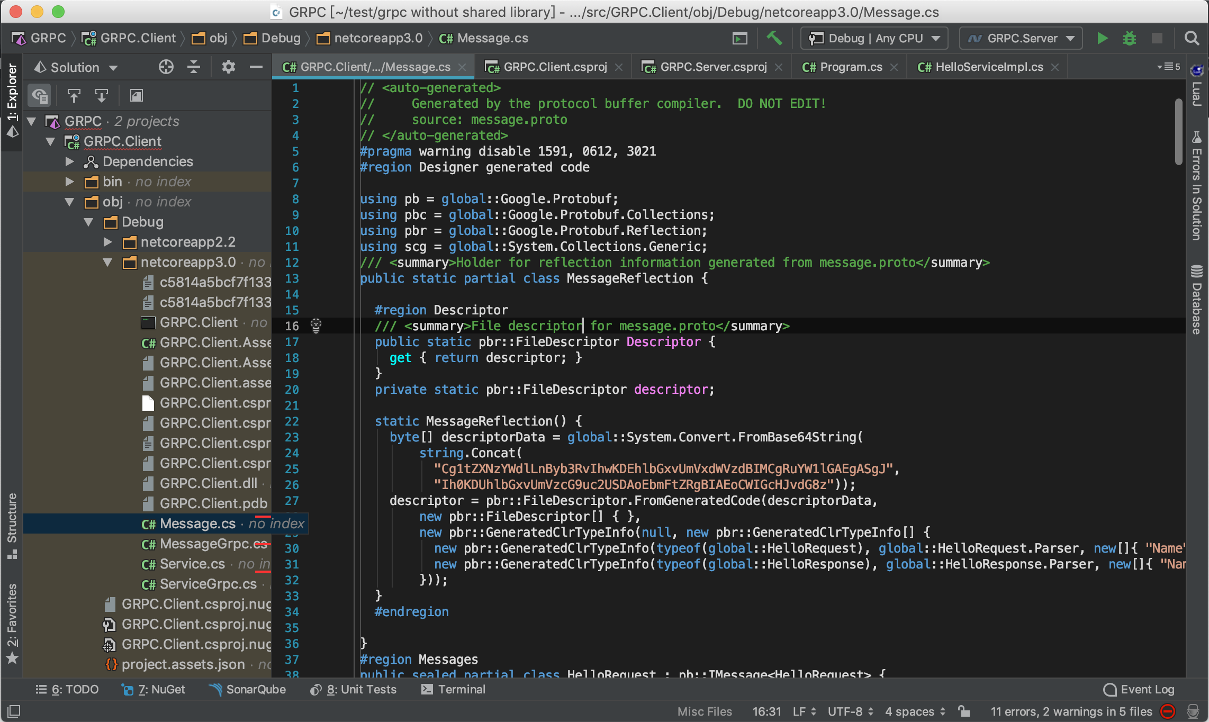
Task: Click the Stop square button
Action: pyautogui.click(x=1157, y=38)
